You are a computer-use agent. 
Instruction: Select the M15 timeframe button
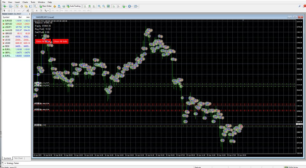62,11
